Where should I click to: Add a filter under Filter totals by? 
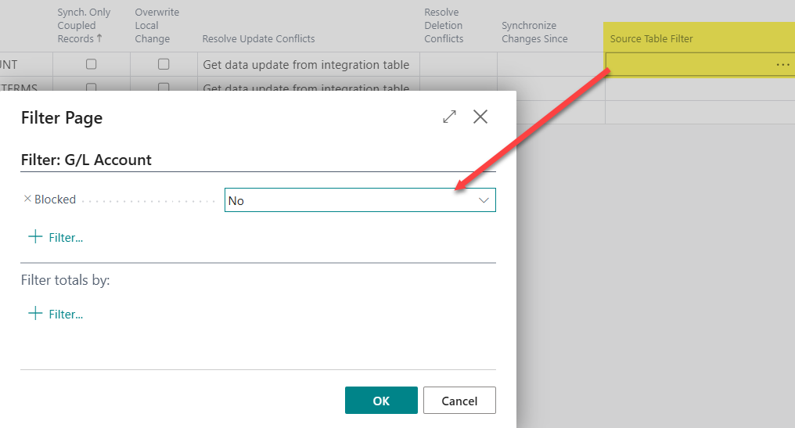pyautogui.click(x=56, y=314)
